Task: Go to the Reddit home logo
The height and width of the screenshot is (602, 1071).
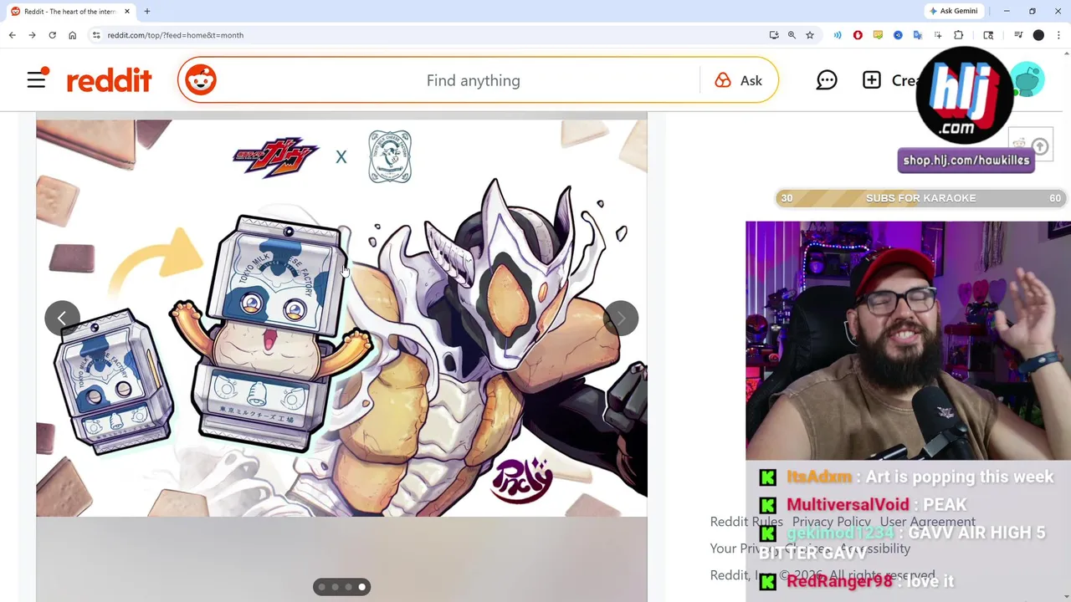Action: [109, 80]
